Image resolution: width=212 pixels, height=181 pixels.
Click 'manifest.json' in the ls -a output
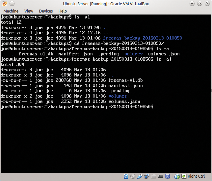(76, 54)
